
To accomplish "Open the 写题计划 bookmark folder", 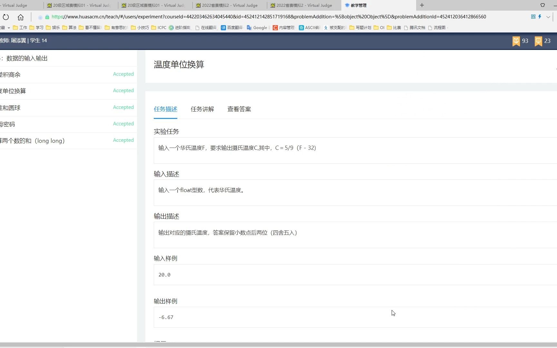I will 360,28.
